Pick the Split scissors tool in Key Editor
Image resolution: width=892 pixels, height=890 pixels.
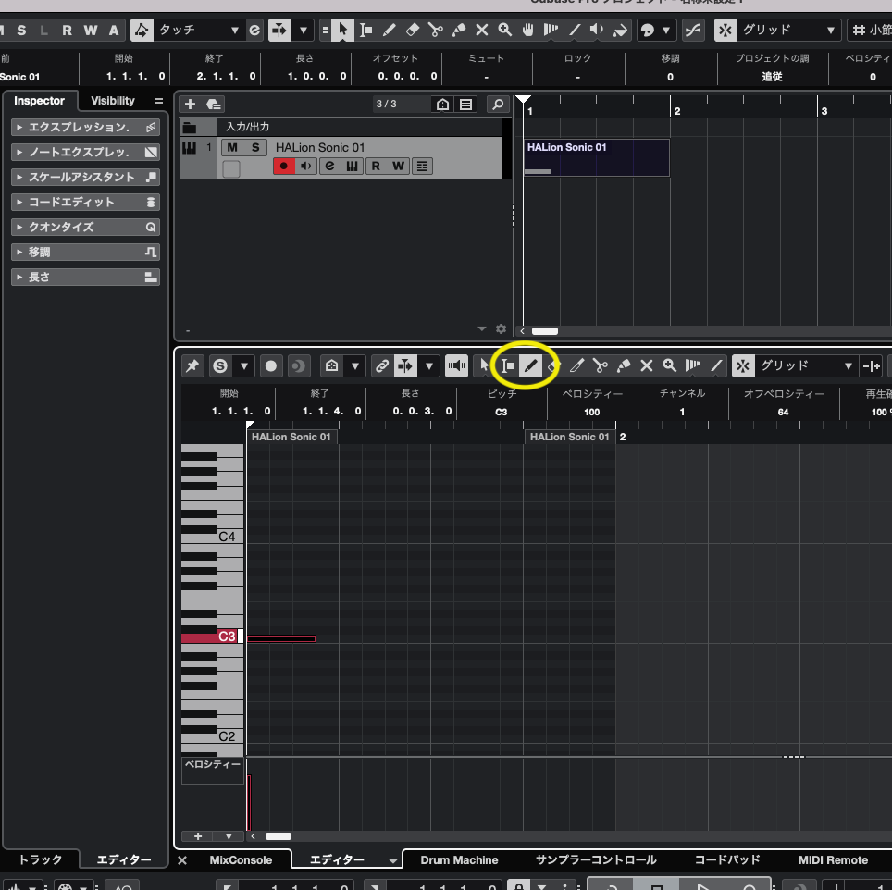pyautogui.click(x=601, y=365)
